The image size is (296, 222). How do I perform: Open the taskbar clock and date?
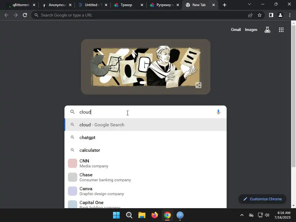(282, 215)
